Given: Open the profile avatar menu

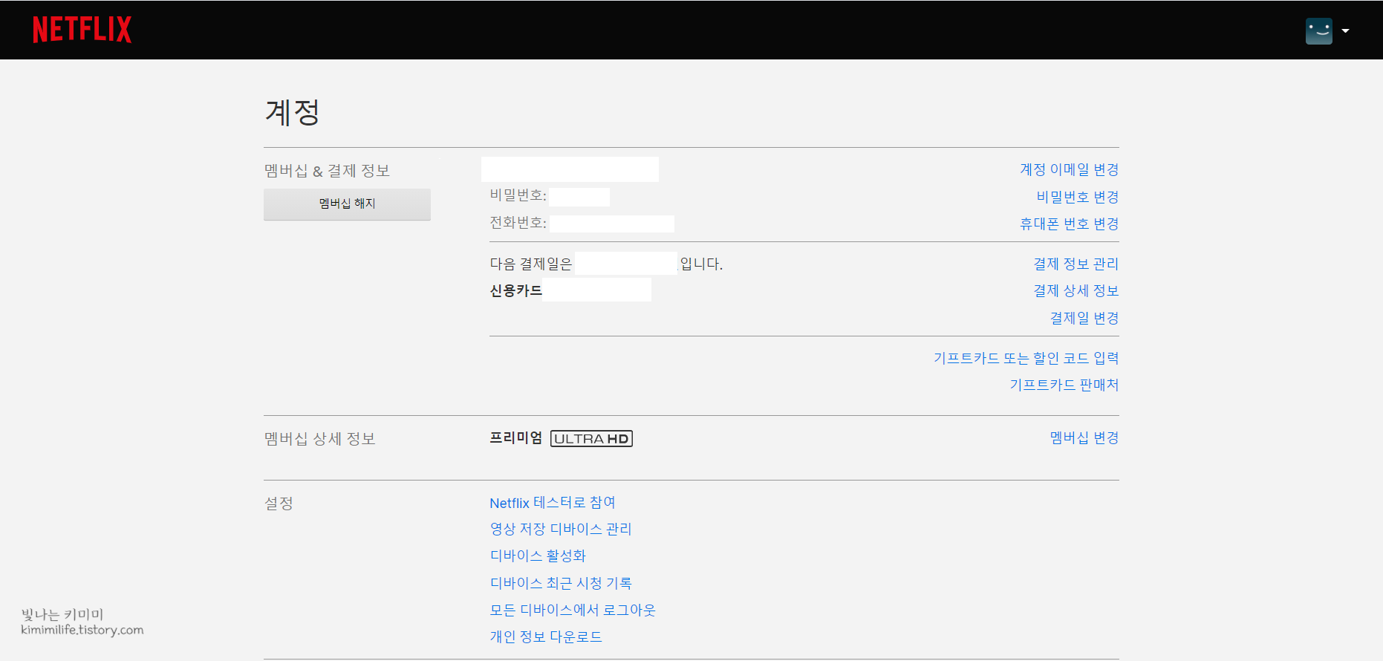Looking at the screenshot, I should (1319, 30).
